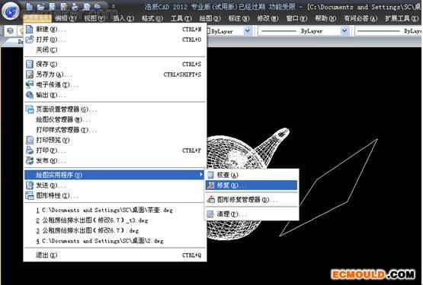Open 打印样式管理器(Y)... from the File menu
Image resolution: width=423 pixels, height=285 pixels.
(114, 130)
